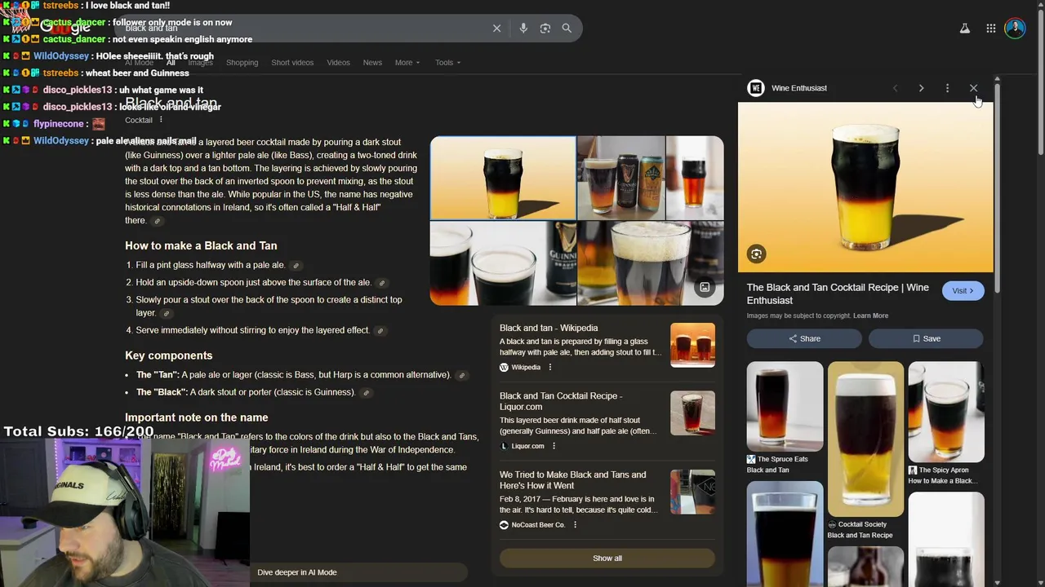Switch to the News tab

pos(372,63)
